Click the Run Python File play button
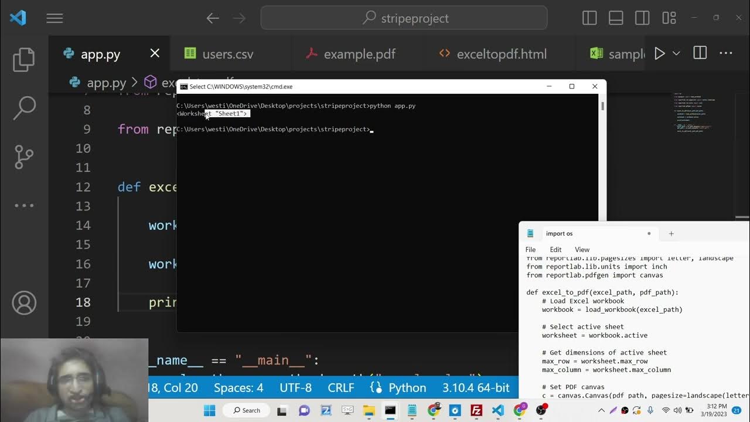 coord(659,54)
